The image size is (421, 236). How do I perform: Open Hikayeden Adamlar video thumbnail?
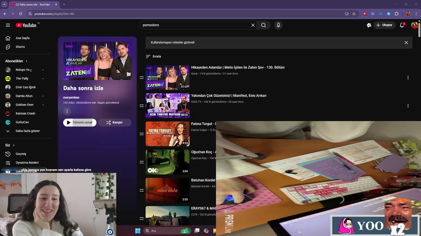tap(167, 77)
